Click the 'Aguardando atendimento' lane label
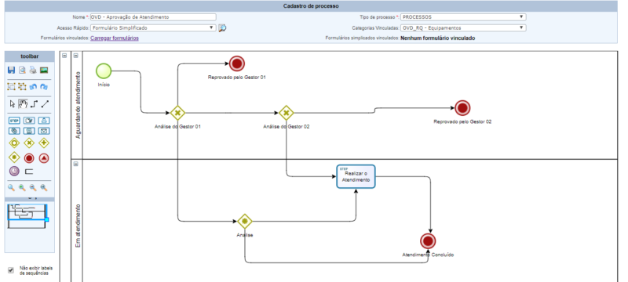 click(78, 105)
